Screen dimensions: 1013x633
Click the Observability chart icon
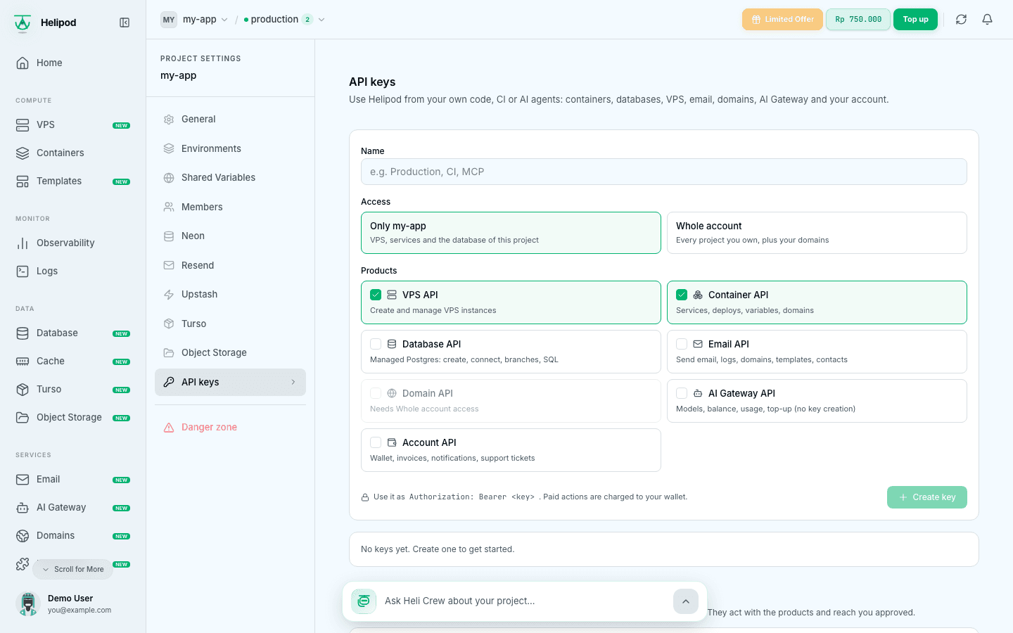click(23, 243)
